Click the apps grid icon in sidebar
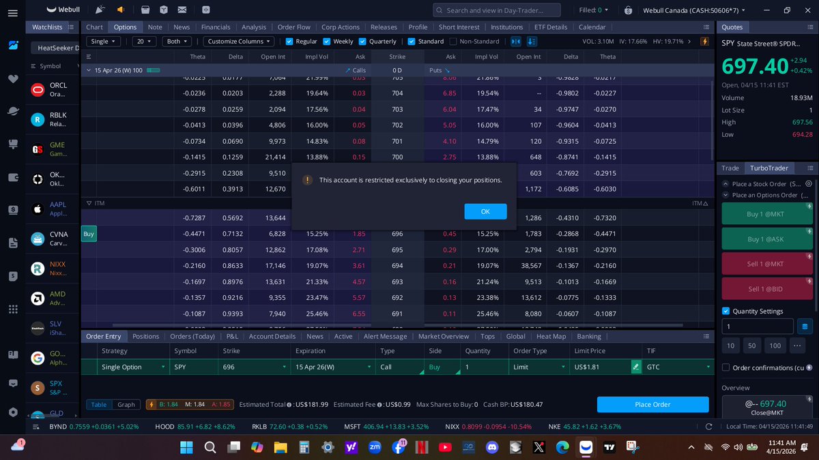This screenshot has height=460, width=819. pyautogui.click(x=13, y=309)
